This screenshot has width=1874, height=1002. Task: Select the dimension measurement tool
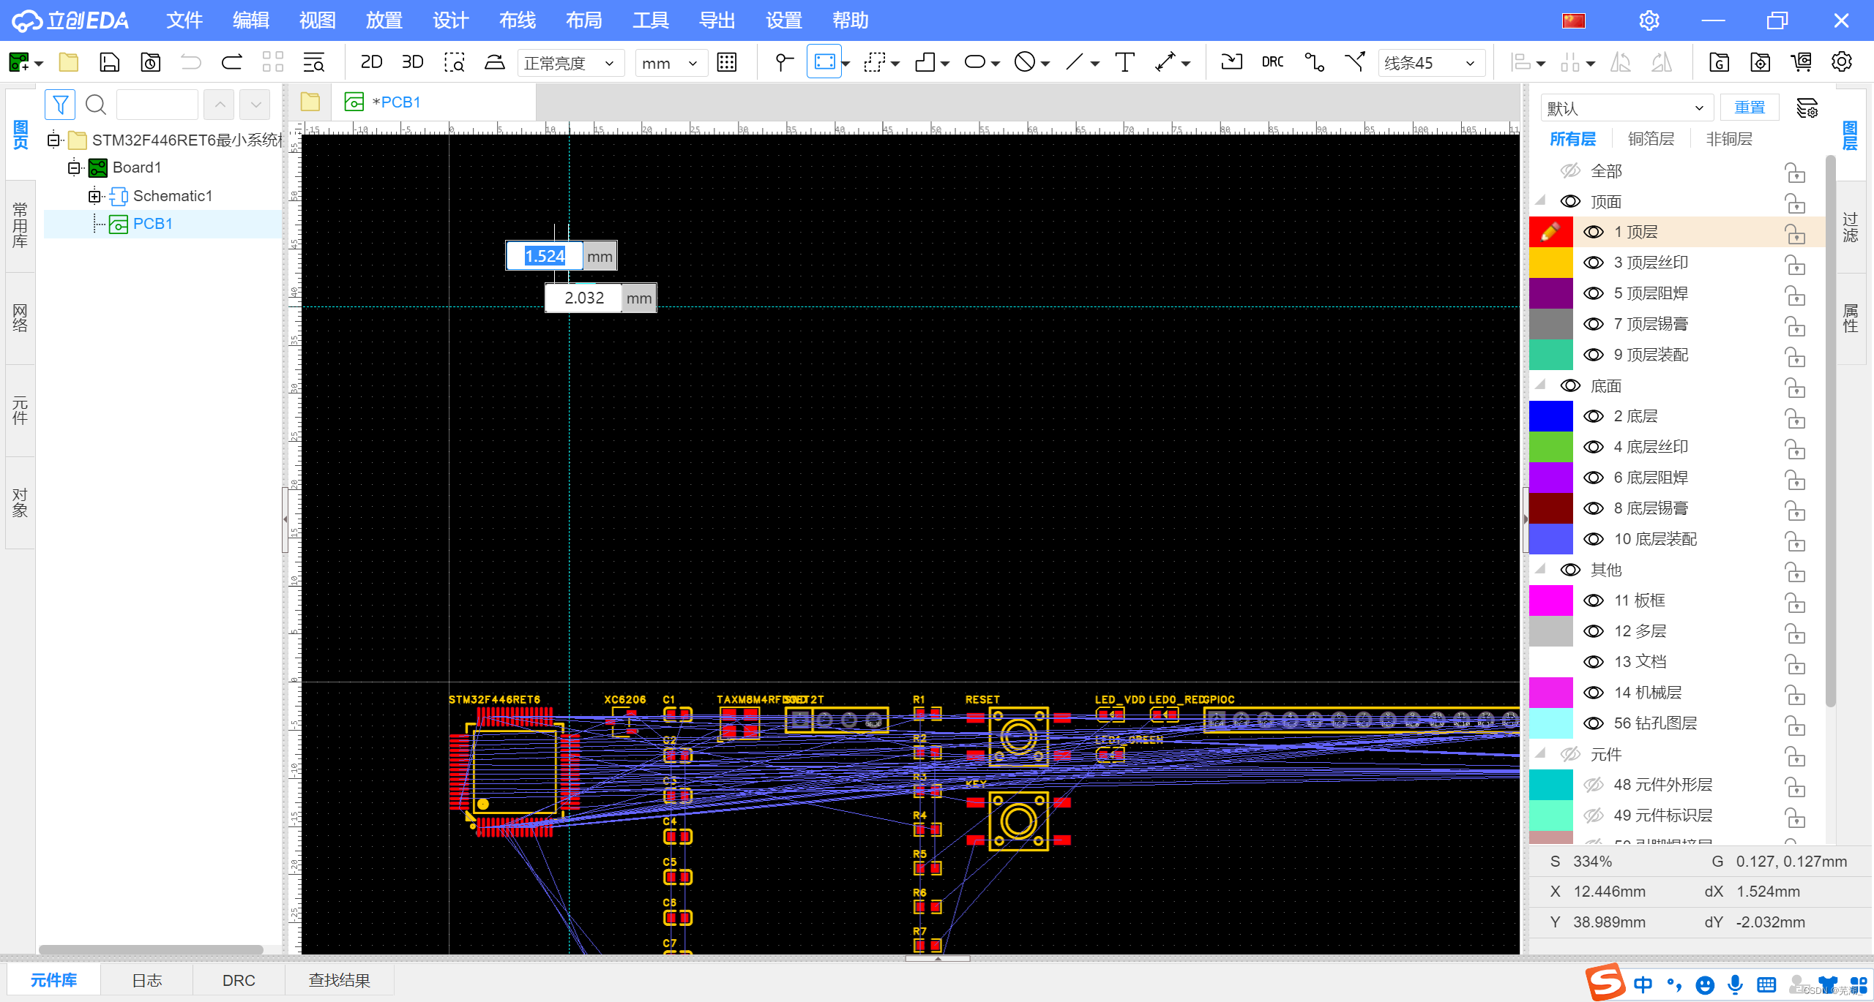tap(1165, 63)
